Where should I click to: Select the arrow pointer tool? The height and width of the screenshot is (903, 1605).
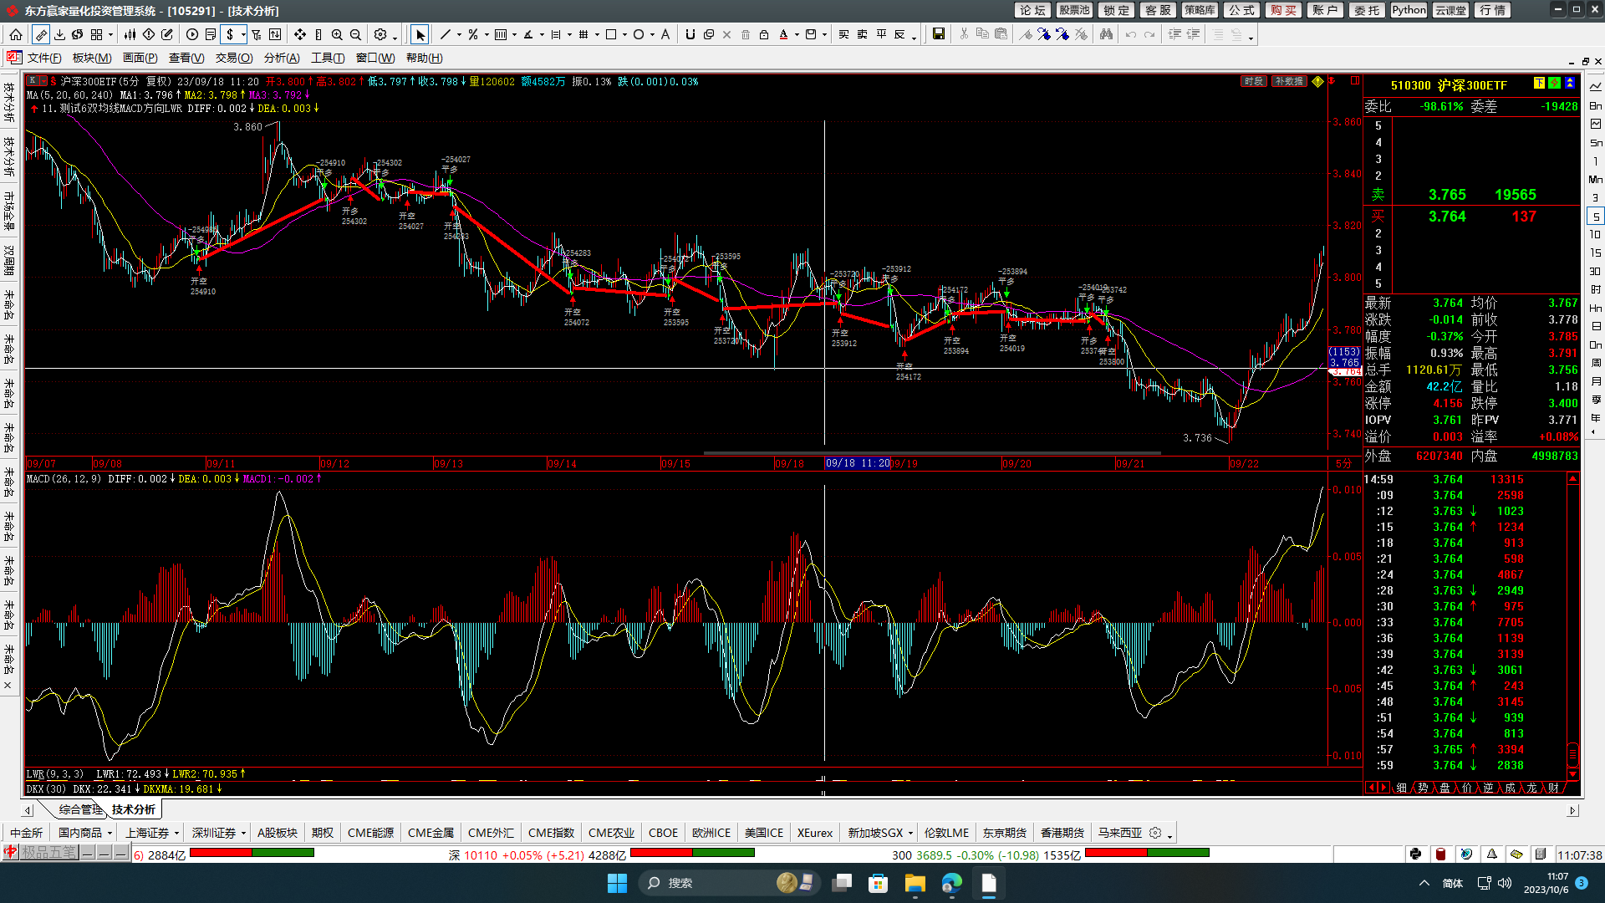click(x=420, y=34)
